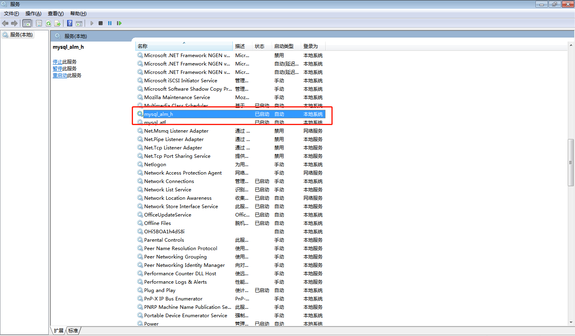Click the vertical scrollbar down arrow
The height and width of the screenshot is (336, 575).
click(571, 322)
